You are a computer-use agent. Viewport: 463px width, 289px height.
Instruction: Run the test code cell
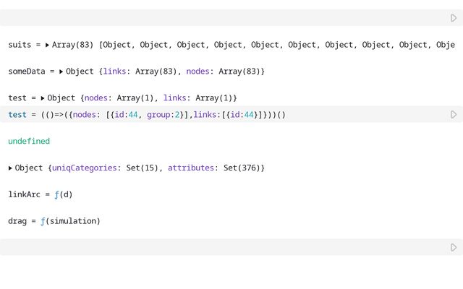coord(454,115)
